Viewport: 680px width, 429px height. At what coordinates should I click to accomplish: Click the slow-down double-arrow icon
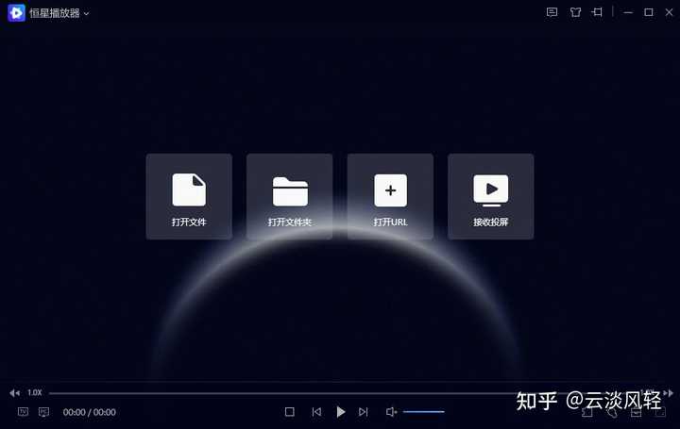click(x=15, y=392)
